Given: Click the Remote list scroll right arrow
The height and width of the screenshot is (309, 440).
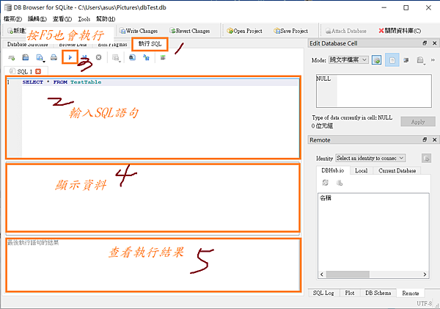Looking at the screenshot, I should point(425,275).
